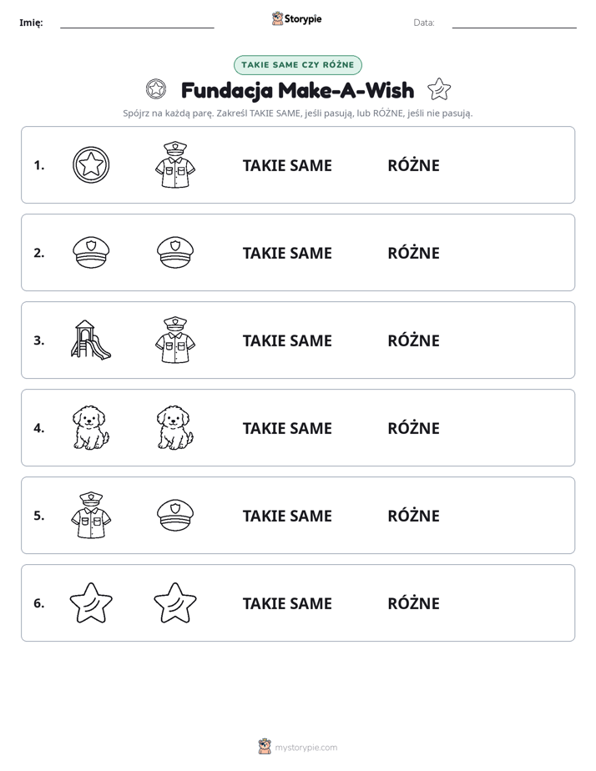
Task: Click the right police cap in row 2
Action: (175, 252)
